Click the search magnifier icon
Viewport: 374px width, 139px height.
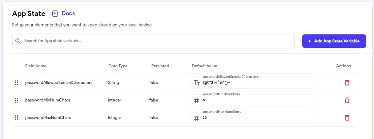tap(18, 41)
